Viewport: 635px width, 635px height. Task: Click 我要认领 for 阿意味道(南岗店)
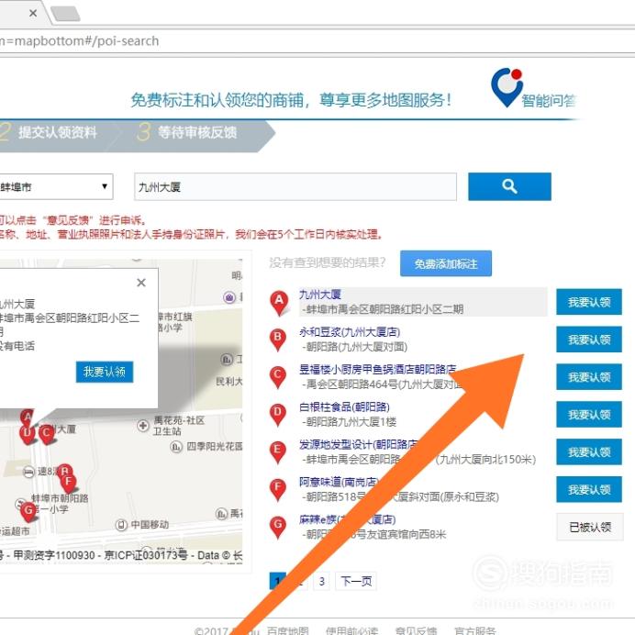pyautogui.click(x=589, y=489)
